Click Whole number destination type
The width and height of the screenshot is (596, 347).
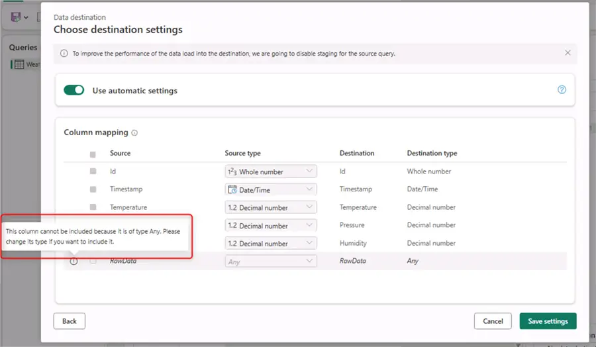[x=428, y=172]
